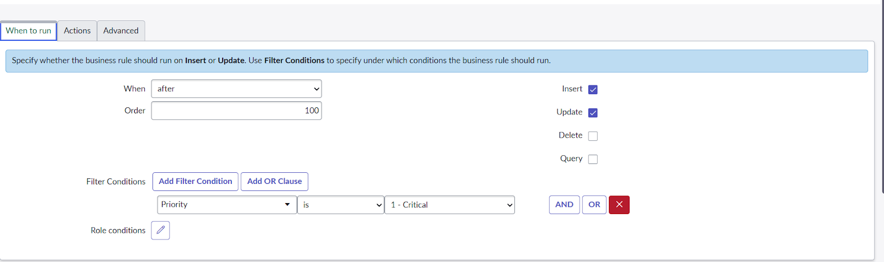Click the AND condition button
The width and height of the screenshot is (884, 262).
pos(564,205)
